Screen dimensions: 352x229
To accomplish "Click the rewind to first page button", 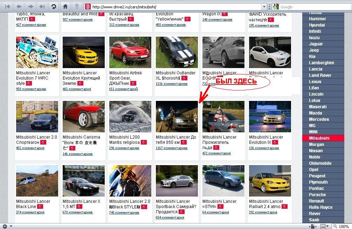I will [8, 7].
